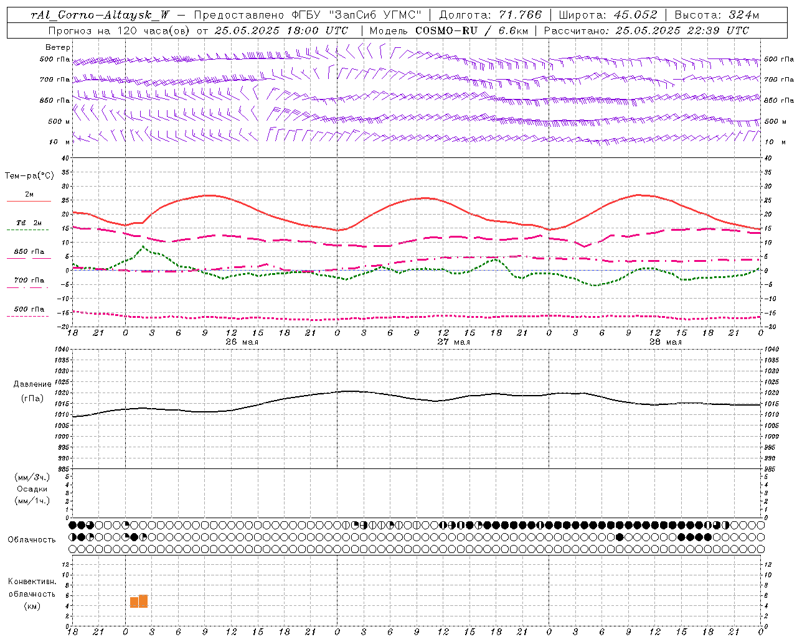Click the Конвективн. облачность label
This screenshot has width=797, height=637.
coord(32,588)
